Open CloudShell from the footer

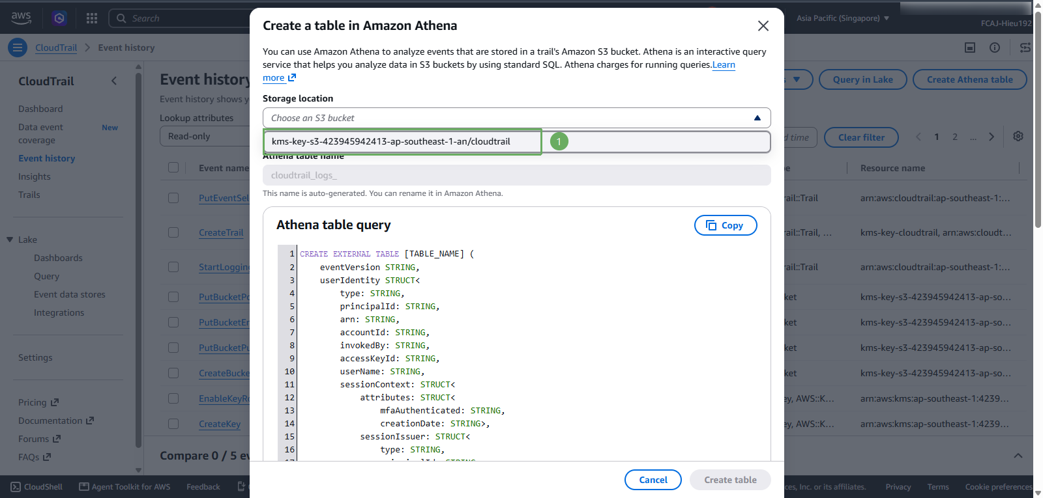[37, 487]
